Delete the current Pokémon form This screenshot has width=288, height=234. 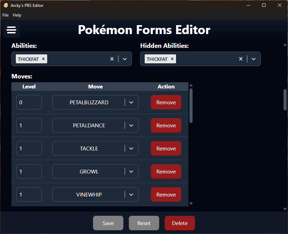point(180,223)
